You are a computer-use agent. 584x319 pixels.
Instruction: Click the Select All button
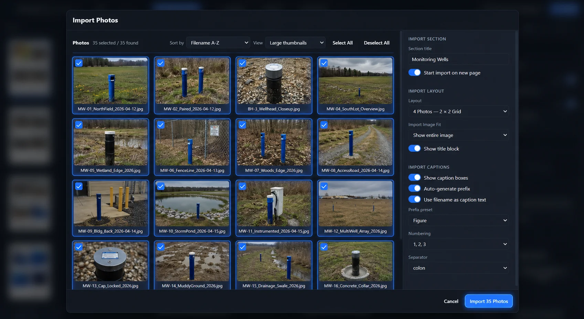(x=342, y=43)
